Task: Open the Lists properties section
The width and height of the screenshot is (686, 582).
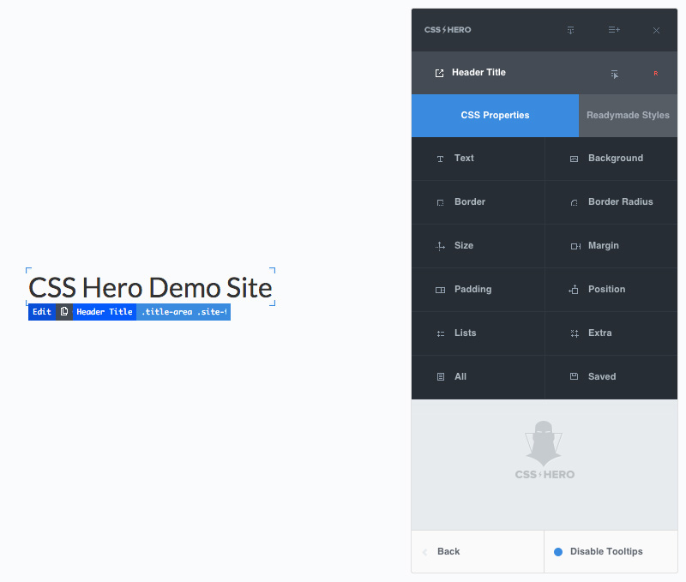Action: pos(478,333)
